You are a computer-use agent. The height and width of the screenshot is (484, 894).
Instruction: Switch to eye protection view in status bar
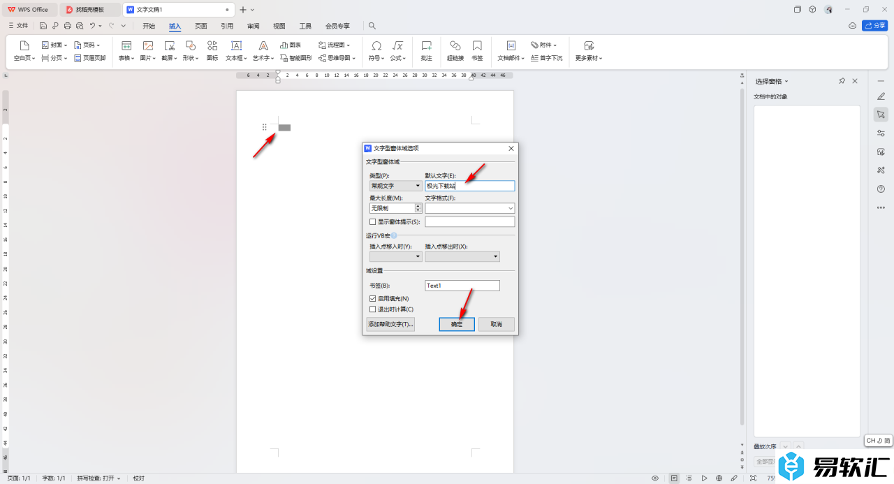[x=655, y=478]
